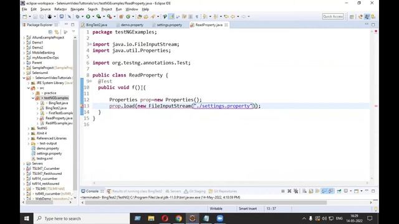The image size is (399, 224).
Task: Click the Toggle Mark Occurrences highlighted icon
Action: (x=172, y=17)
